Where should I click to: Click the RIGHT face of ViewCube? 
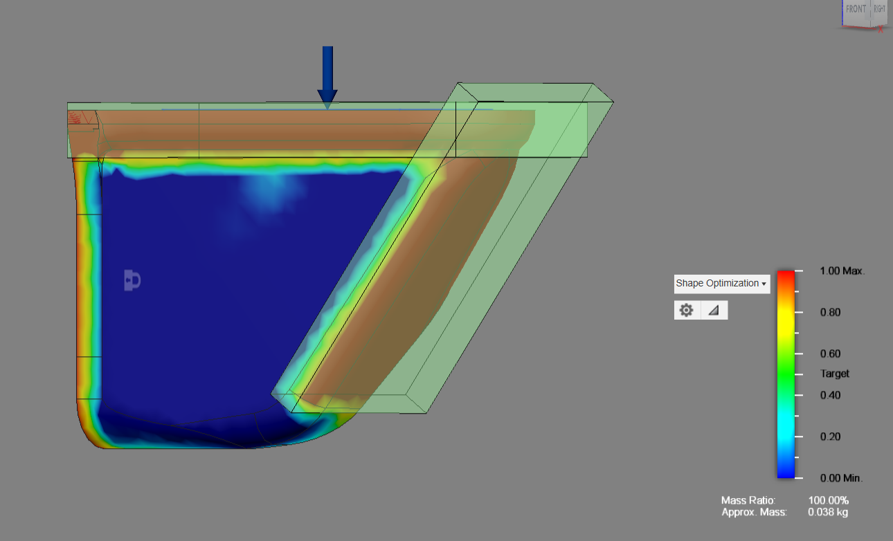879,10
